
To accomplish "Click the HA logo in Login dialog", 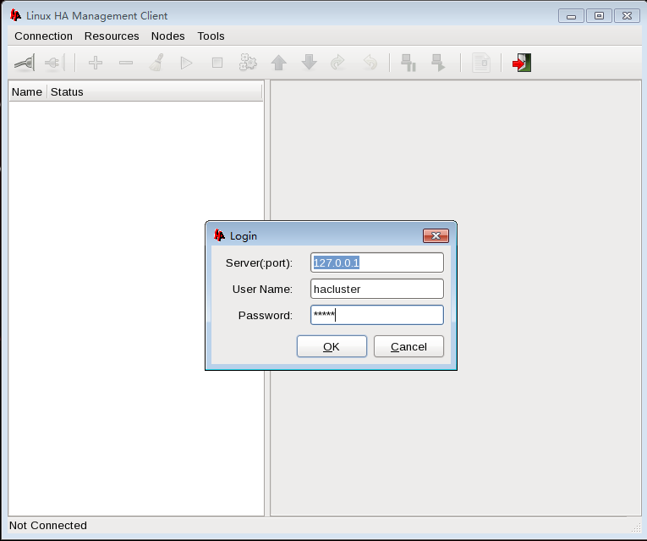I will (219, 235).
